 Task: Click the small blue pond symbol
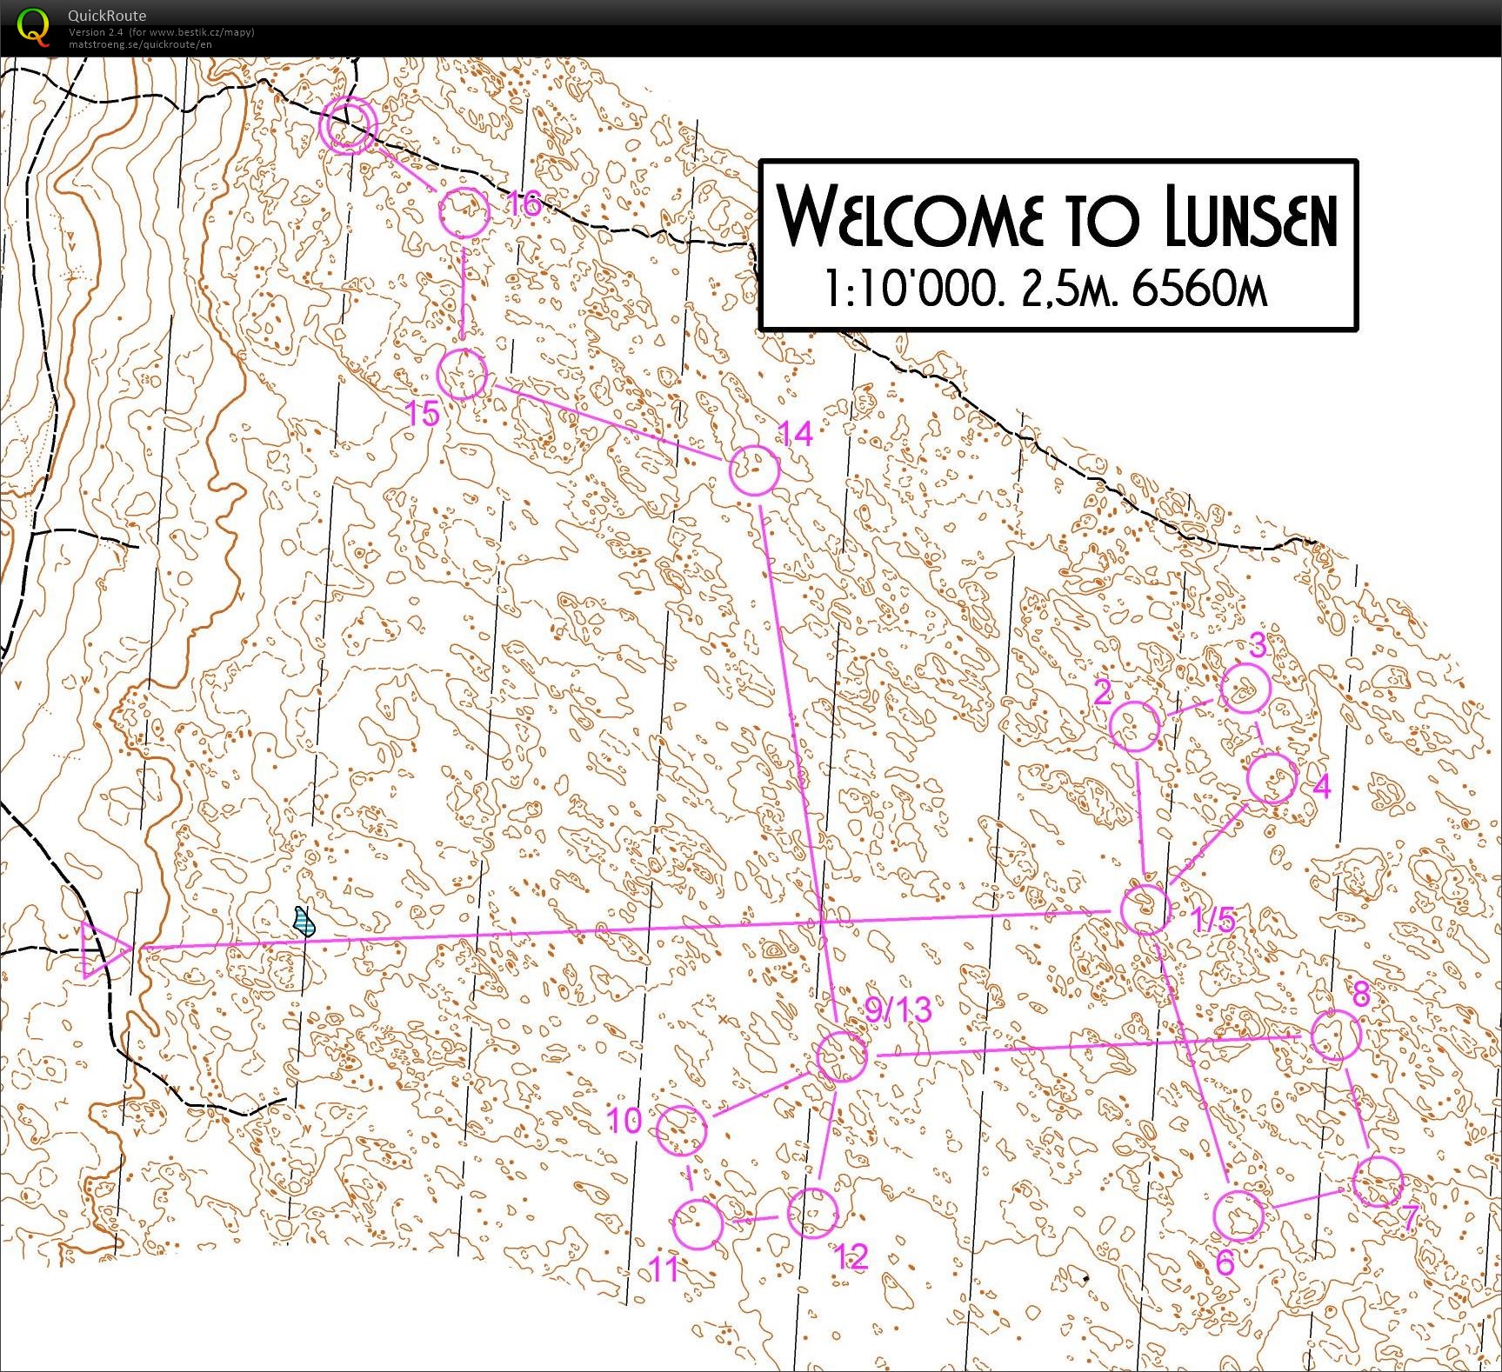[304, 921]
